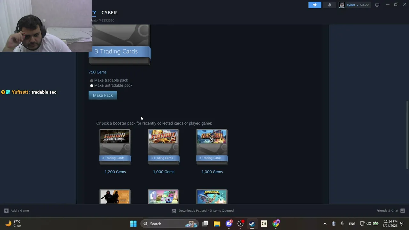Image resolution: width=409 pixels, height=230 pixels.
Task: Change the ENG input language
Action: [352, 224]
